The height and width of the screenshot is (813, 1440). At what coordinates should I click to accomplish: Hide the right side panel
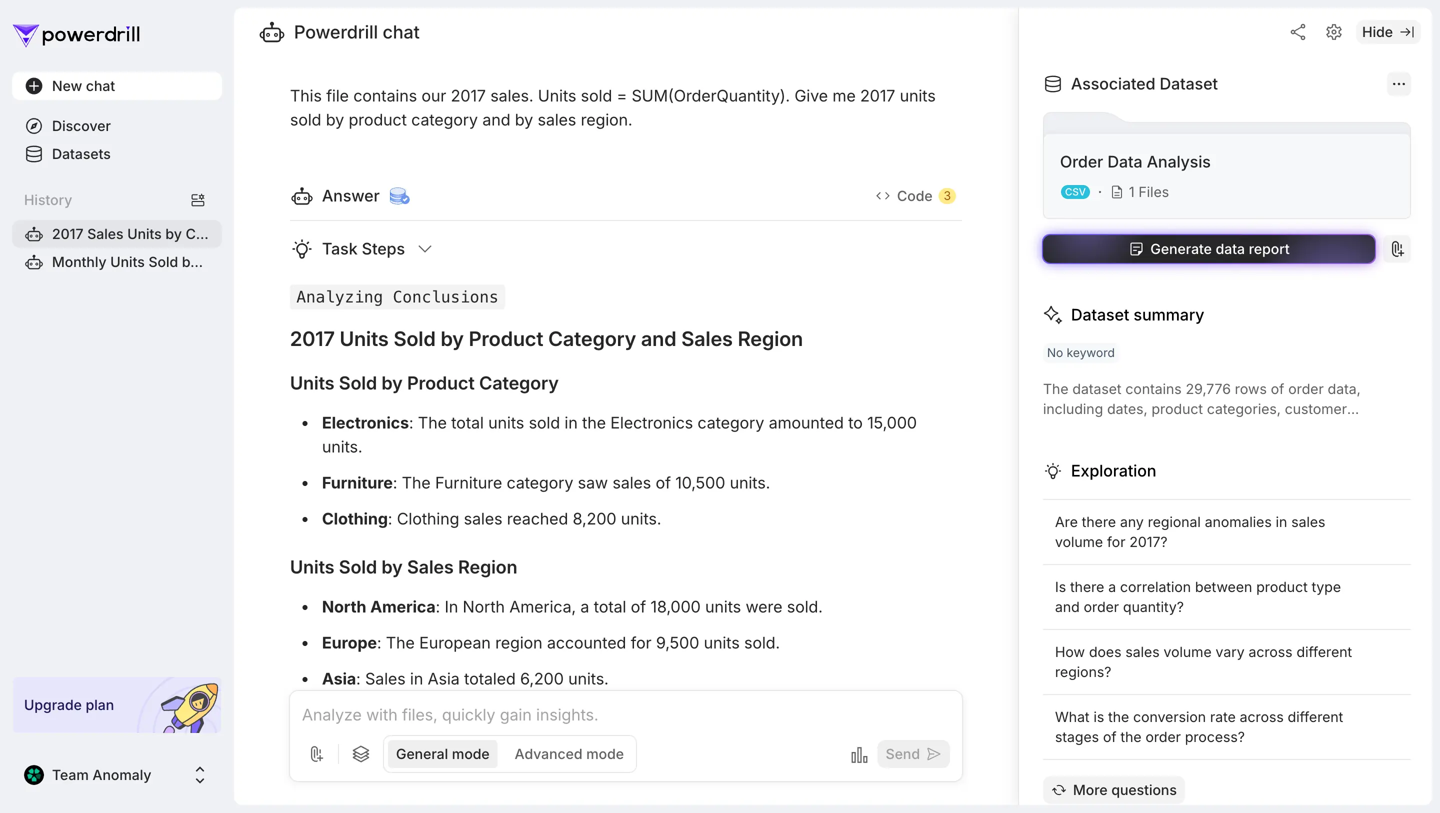point(1388,32)
